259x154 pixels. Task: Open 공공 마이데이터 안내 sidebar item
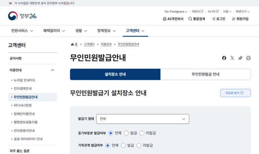pos(28,139)
